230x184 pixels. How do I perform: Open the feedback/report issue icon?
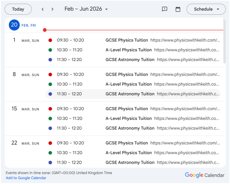click(165, 9)
